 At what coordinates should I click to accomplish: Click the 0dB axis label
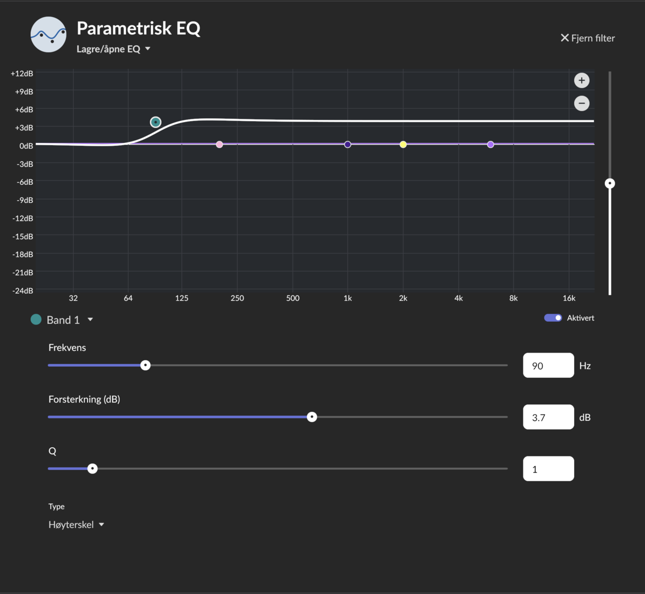[26, 146]
